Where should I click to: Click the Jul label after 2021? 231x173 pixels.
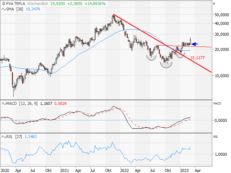[92, 170]
